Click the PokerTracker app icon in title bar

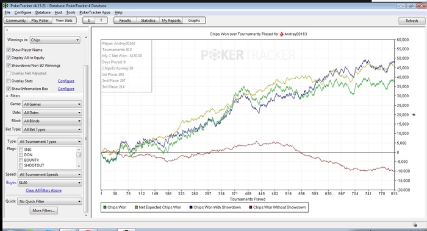[x=5, y=5]
